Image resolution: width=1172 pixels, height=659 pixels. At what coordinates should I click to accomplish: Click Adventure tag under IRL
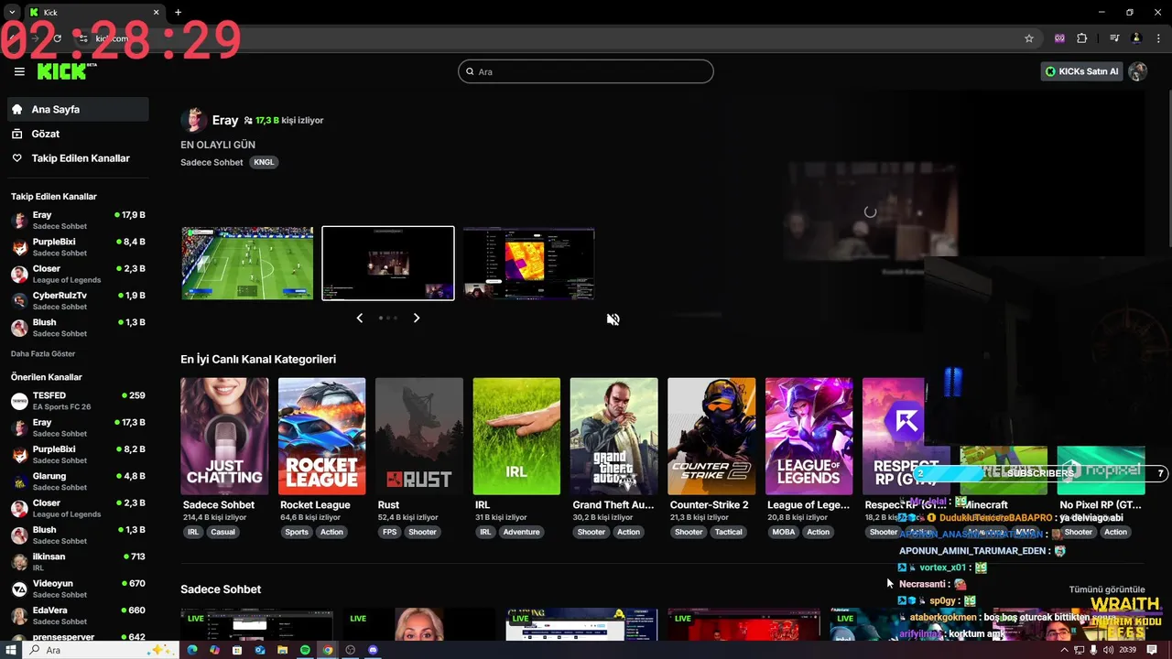pyautogui.click(x=521, y=532)
